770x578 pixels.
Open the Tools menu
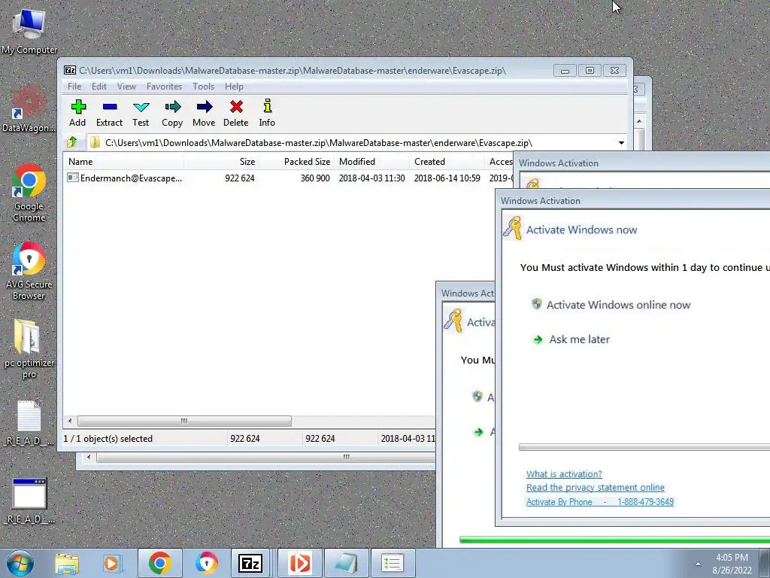click(203, 87)
